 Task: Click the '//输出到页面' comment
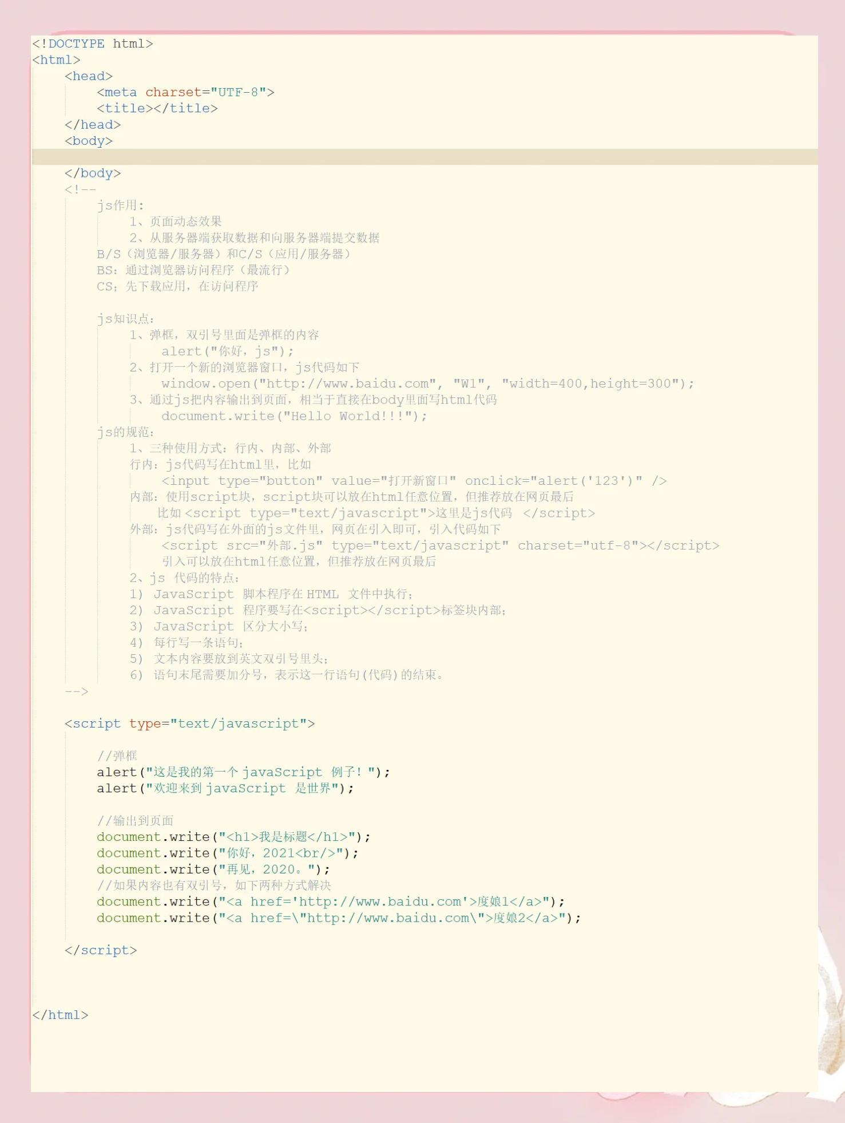(x=135, y=820)
